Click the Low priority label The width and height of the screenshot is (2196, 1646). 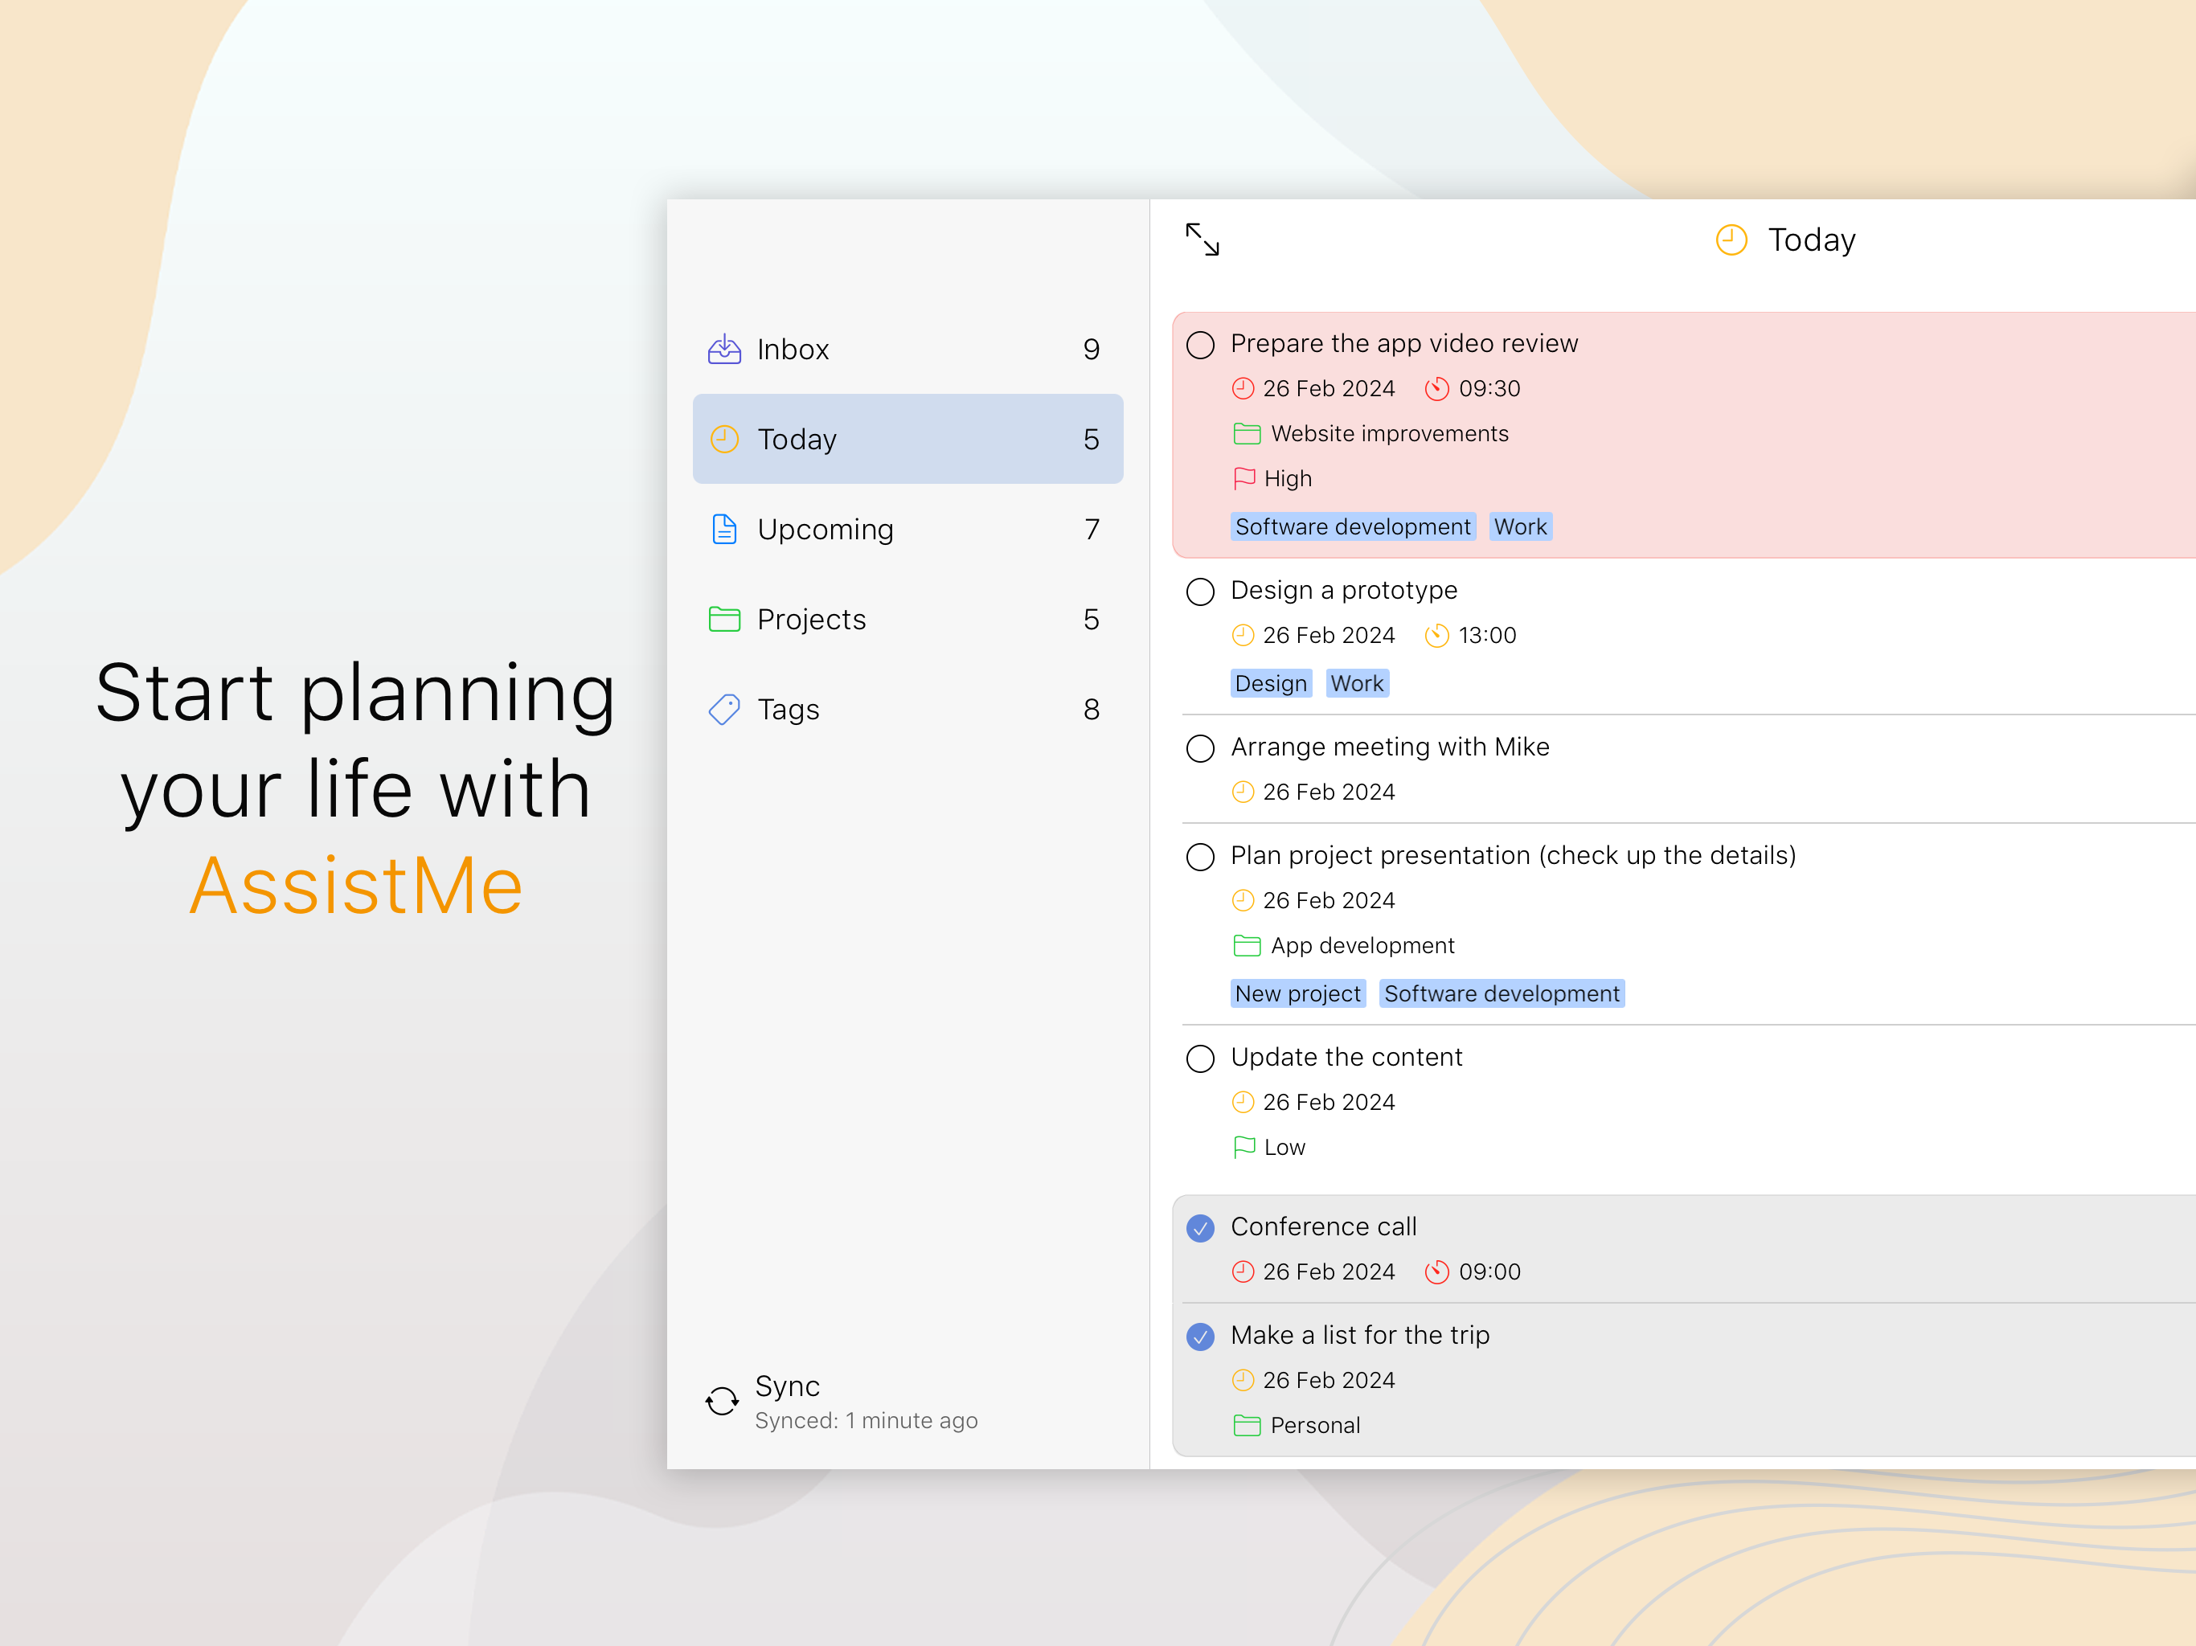point(1284,1148)
